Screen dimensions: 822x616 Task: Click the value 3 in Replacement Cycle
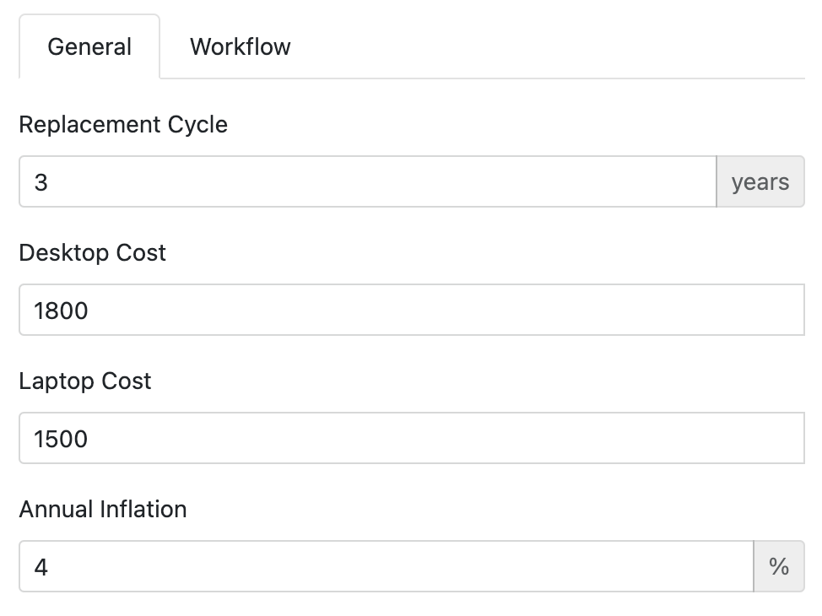tap(41, 183)
